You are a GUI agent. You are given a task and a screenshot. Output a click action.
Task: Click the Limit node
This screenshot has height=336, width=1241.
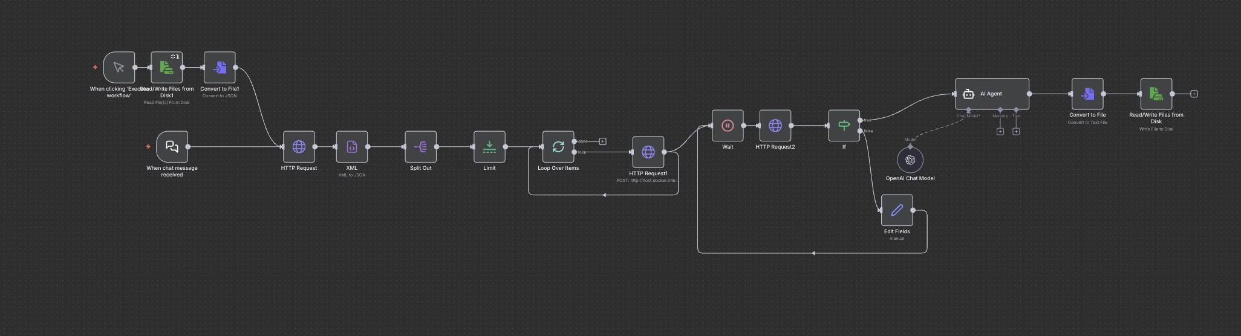click(489, 146)
